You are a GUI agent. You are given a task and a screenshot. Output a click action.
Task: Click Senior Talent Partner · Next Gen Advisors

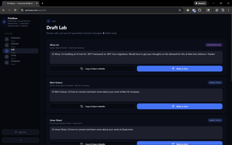67,48
